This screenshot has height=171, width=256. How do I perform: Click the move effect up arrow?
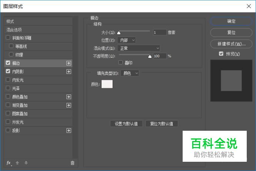tap(17, 163)
